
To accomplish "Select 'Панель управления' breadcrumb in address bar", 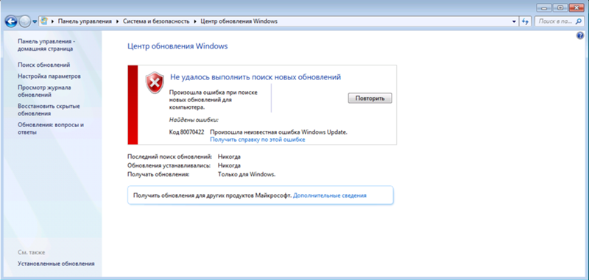I will pos(85,21).
